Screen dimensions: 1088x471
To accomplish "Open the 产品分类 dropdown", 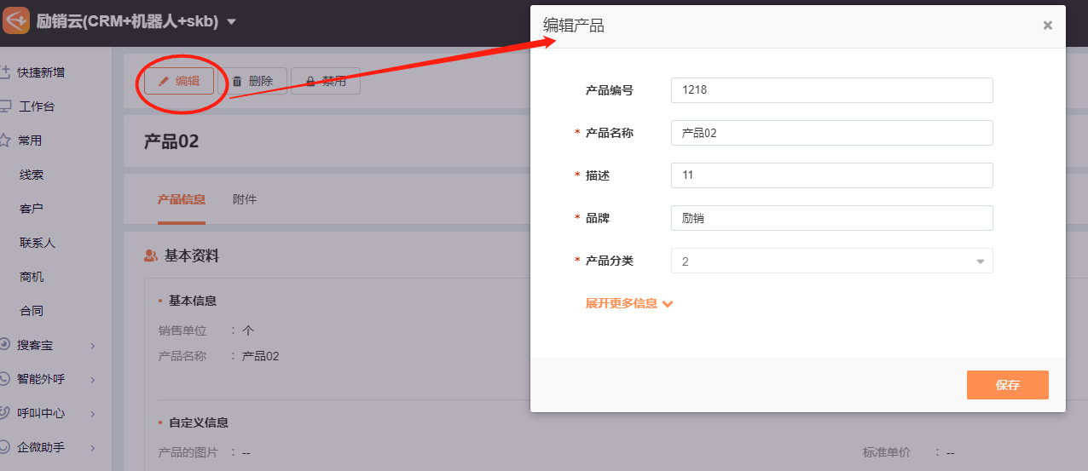I will (832, 261).
